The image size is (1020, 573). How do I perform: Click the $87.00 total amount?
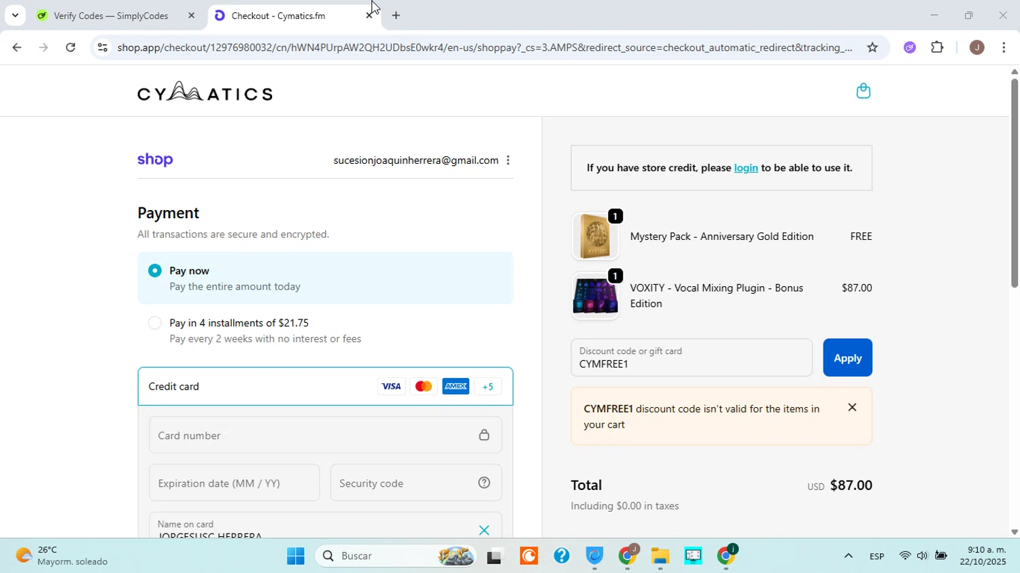pyautogui.click(x=851, y=485)
